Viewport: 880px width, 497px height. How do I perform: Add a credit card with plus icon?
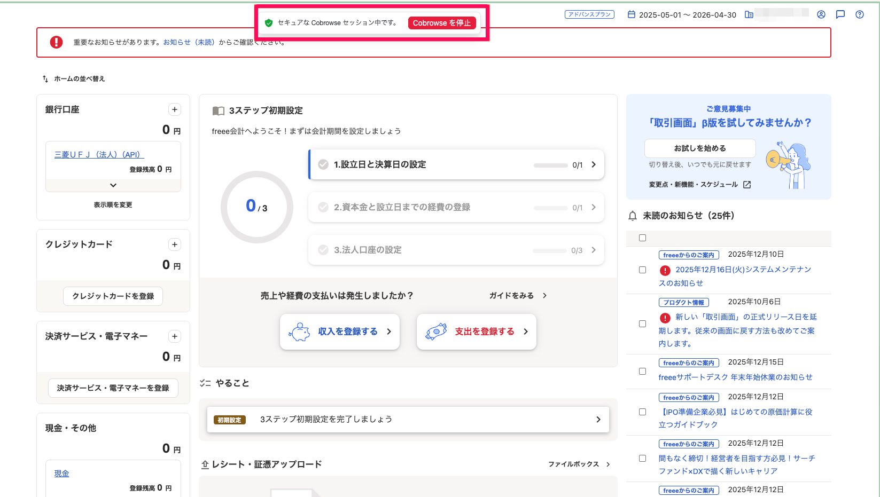point(175,244)
